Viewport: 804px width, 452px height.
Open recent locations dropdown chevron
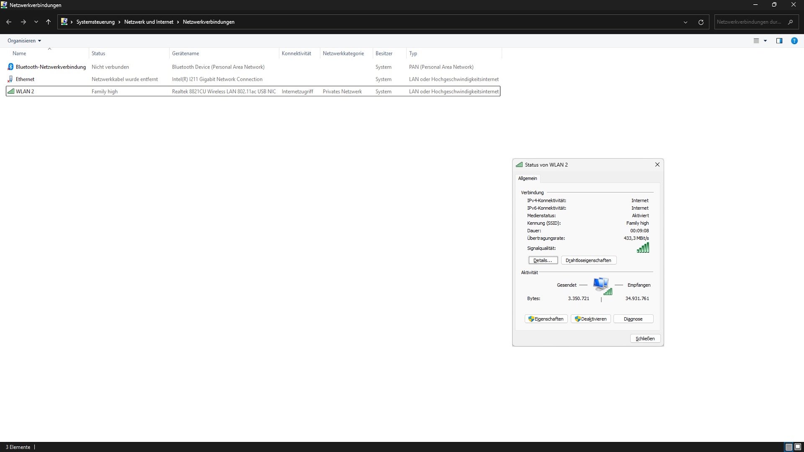(36, 22)
